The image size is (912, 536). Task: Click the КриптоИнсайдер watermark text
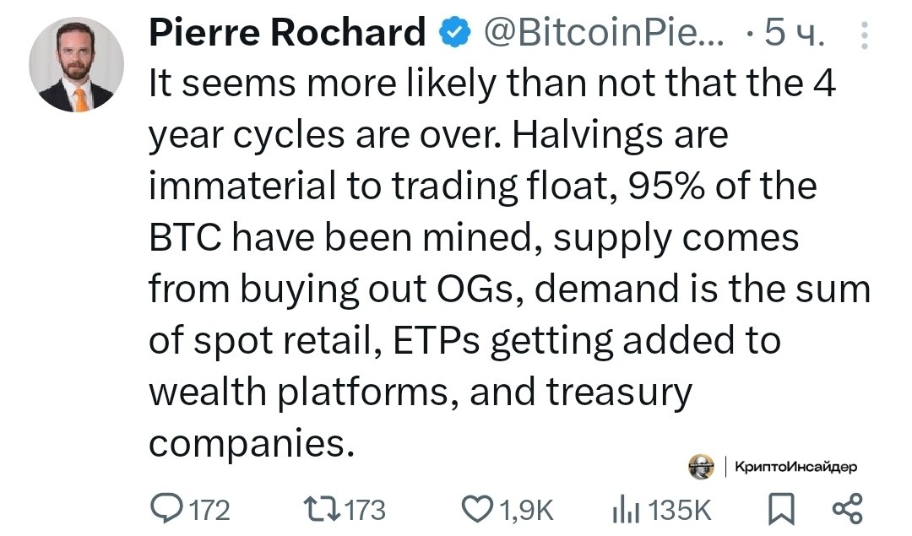(x=795, y=467)
